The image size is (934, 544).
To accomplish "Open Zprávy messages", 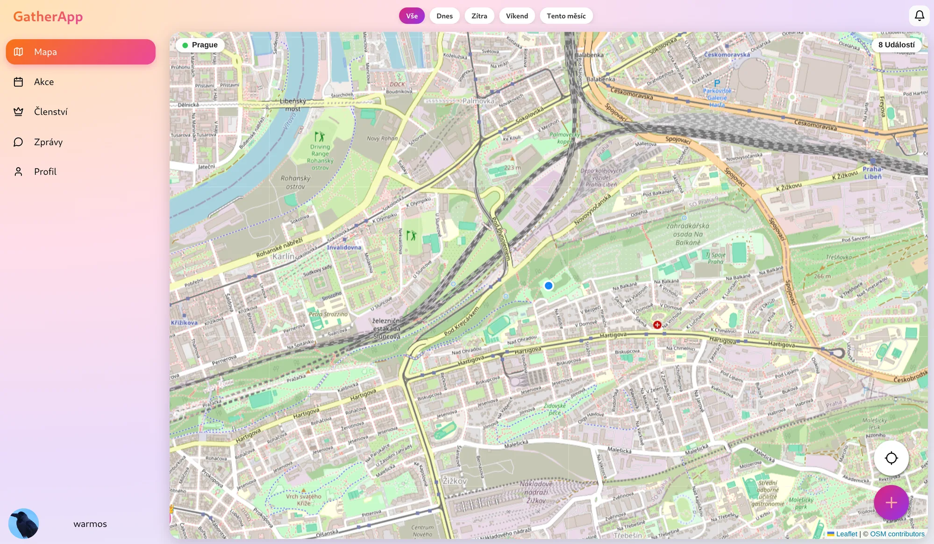I will coord(80,142).
